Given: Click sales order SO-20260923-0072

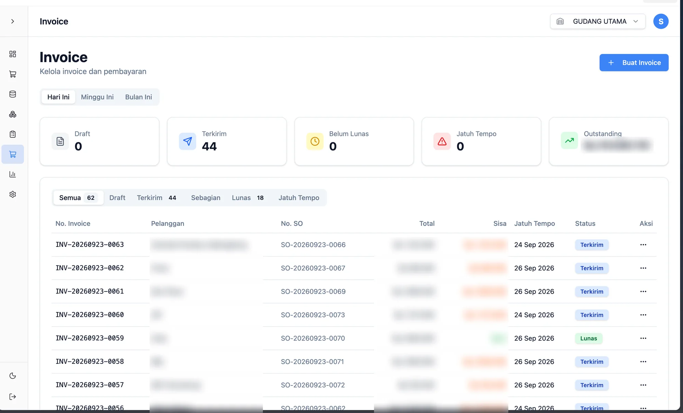Looking at the screenshot, I should coord(313,385).
